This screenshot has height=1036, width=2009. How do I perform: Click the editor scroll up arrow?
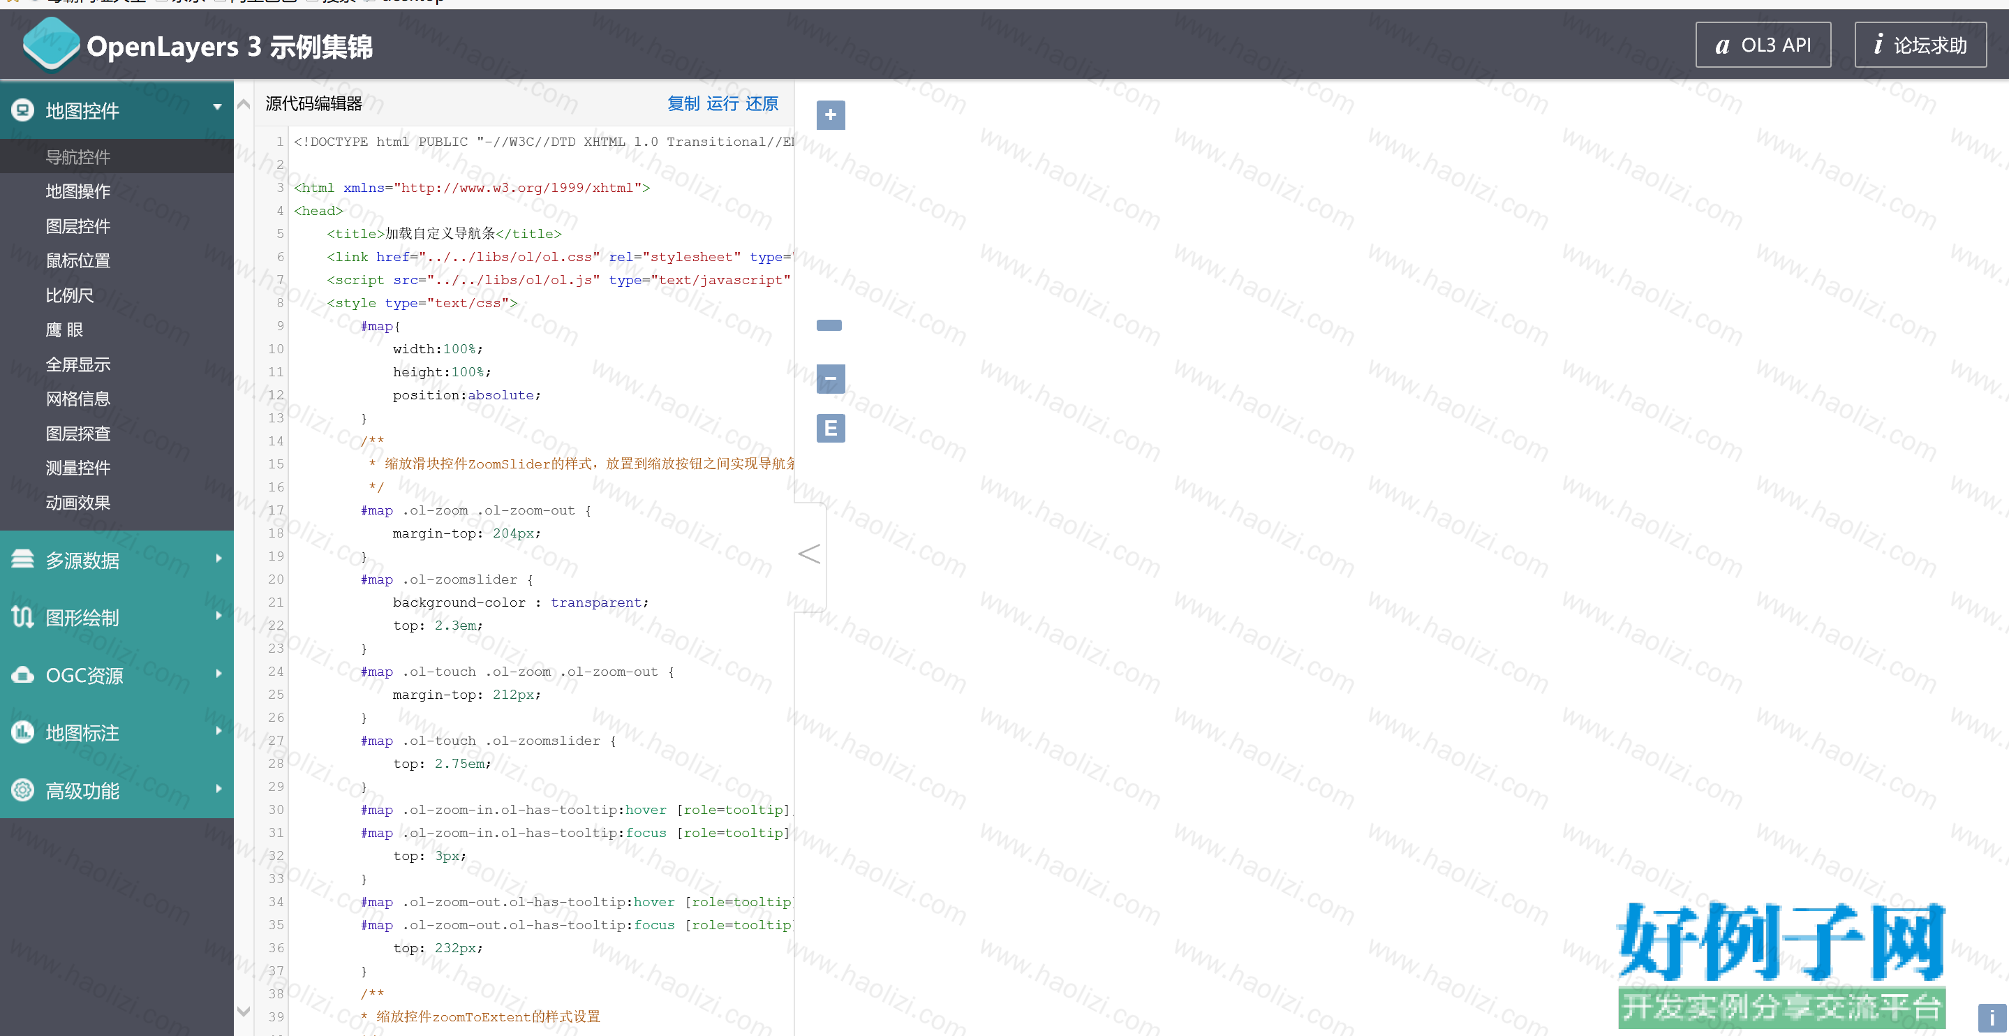coord(244,104)
